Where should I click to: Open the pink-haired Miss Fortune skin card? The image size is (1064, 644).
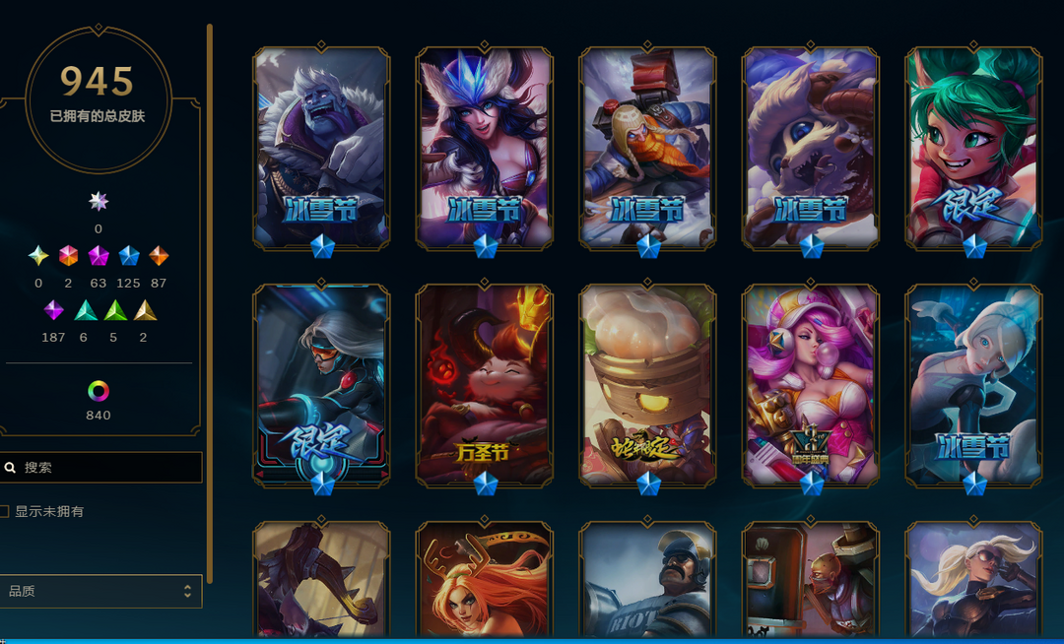[x=811, y=385]
